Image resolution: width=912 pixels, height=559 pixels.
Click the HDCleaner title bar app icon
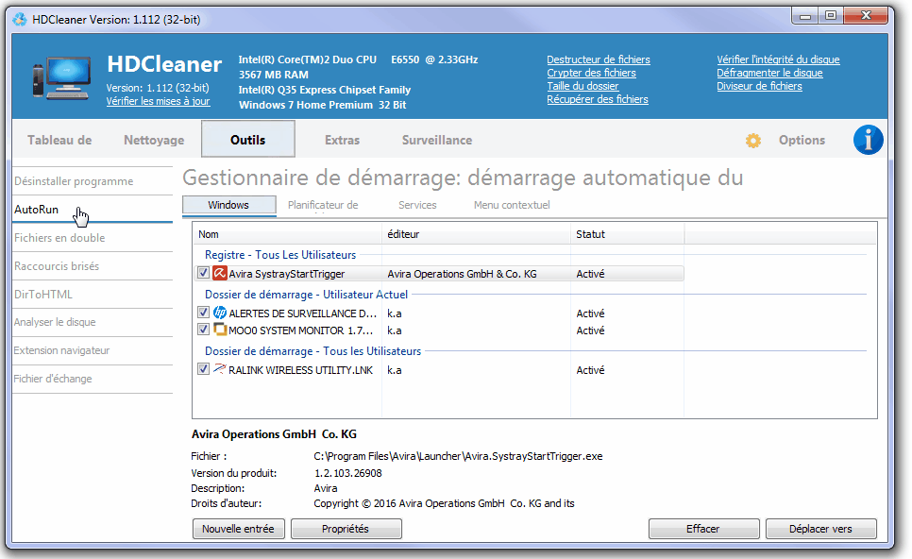(20, 19)
